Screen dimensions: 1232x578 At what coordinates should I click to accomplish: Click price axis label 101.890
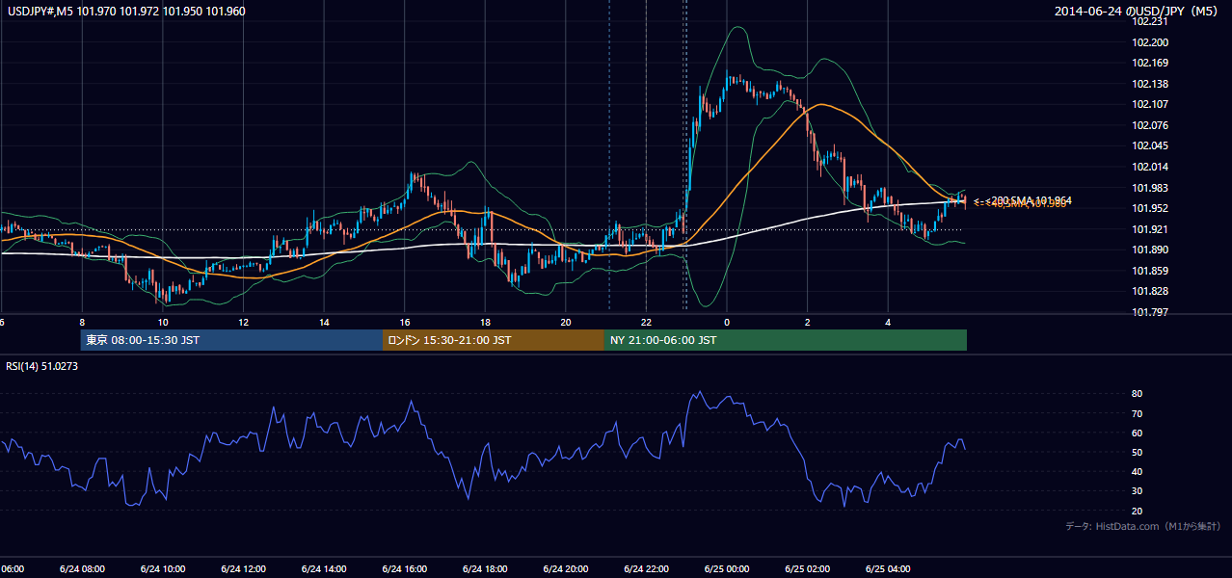click(x=1152, y=250)
